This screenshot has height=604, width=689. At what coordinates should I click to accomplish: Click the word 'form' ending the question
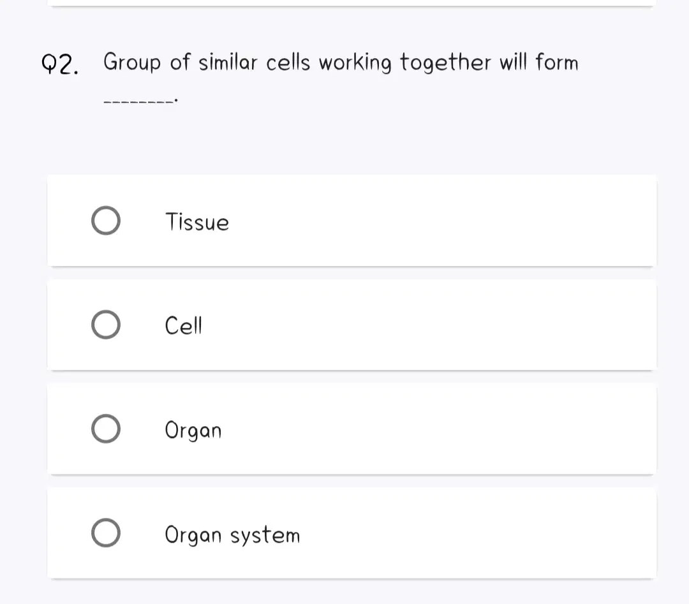pos(557,61)
